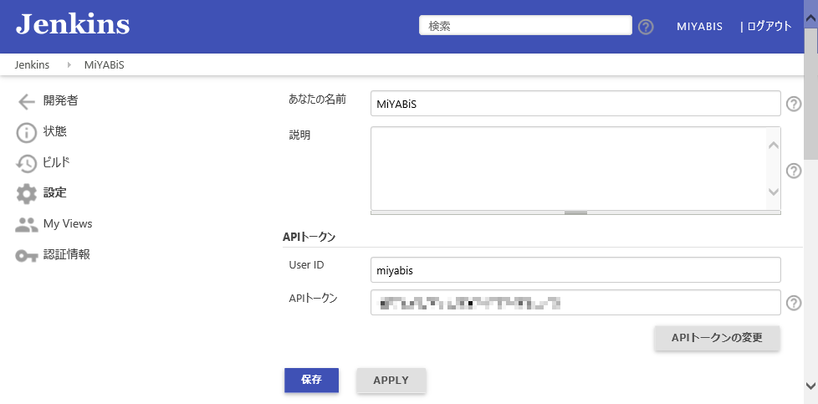Click the key icon for 認証情報
The height and width of the screenshot is (404, 818).
[x=27, y=255]
